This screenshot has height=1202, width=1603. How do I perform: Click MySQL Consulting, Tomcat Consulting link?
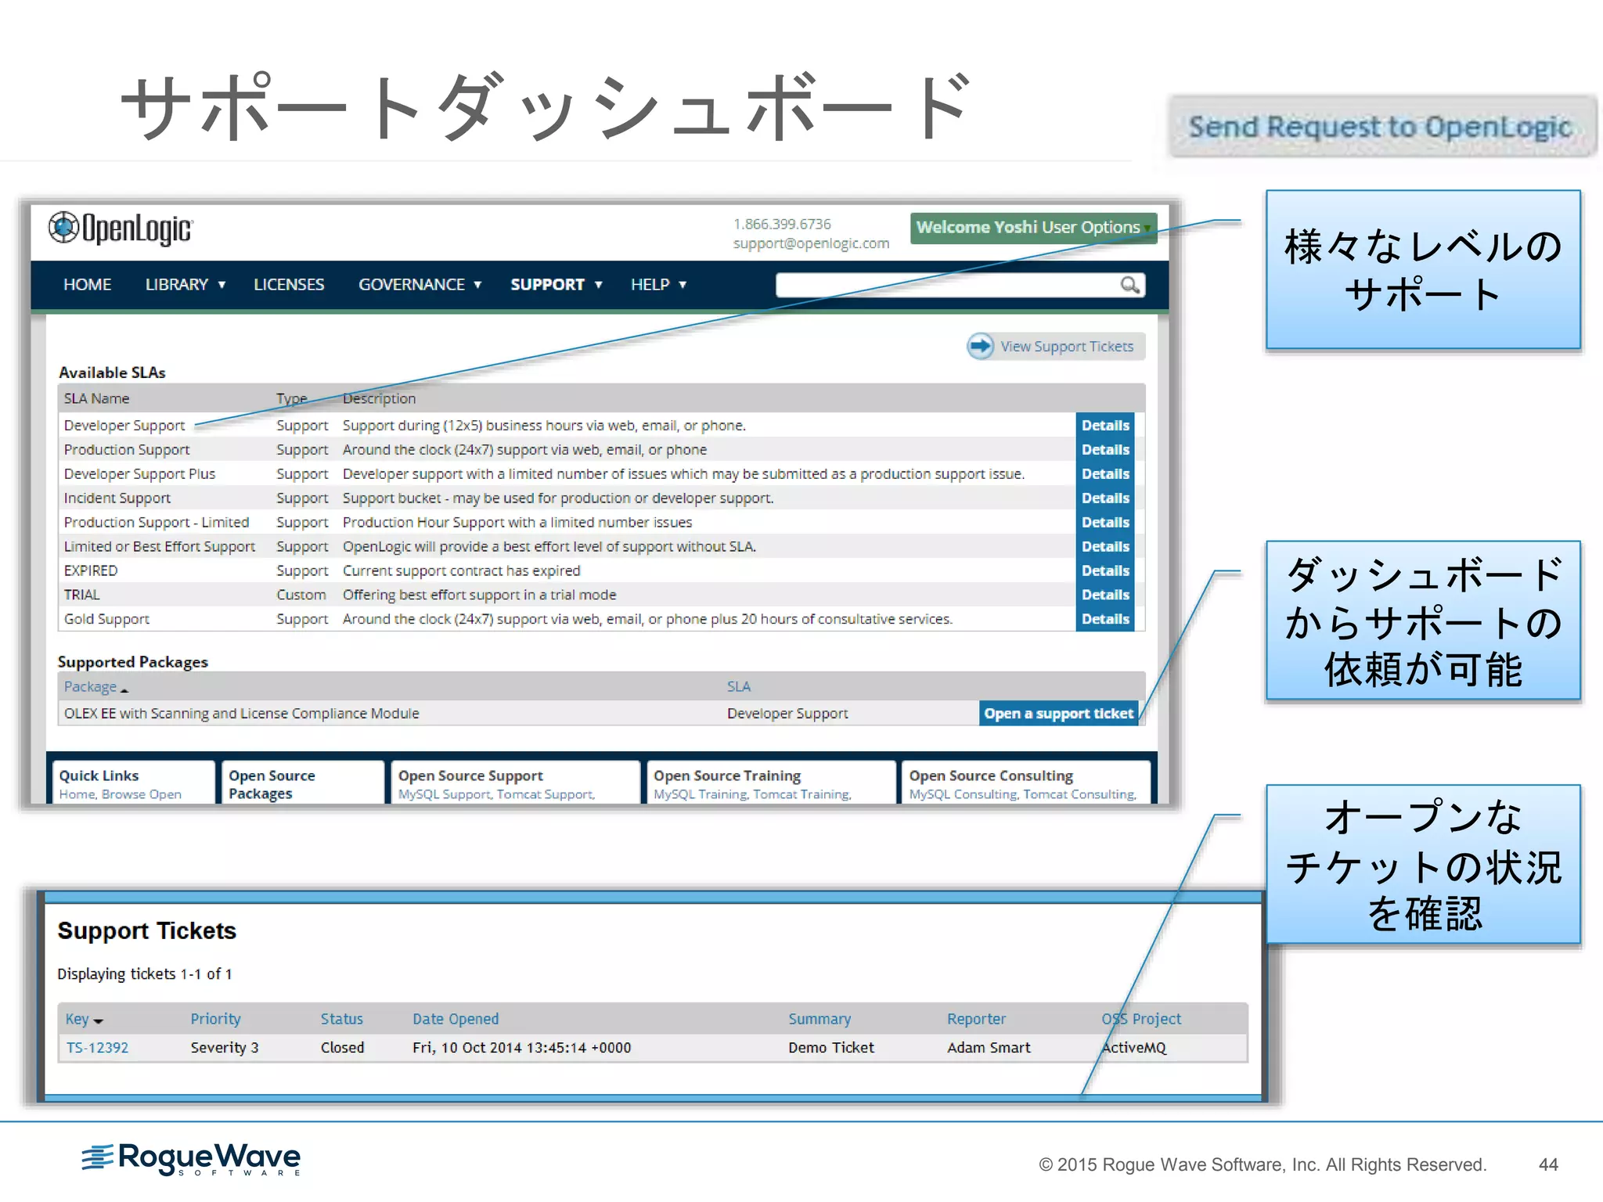click(x=1022, y=794)
